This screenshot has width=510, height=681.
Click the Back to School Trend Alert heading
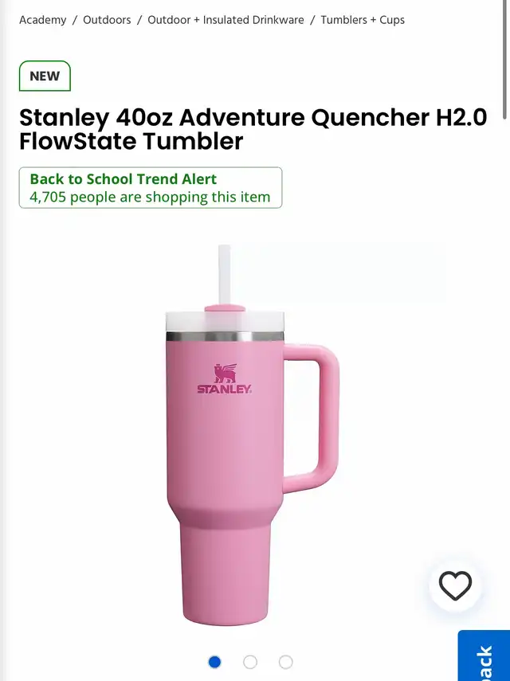pos(123,179)
